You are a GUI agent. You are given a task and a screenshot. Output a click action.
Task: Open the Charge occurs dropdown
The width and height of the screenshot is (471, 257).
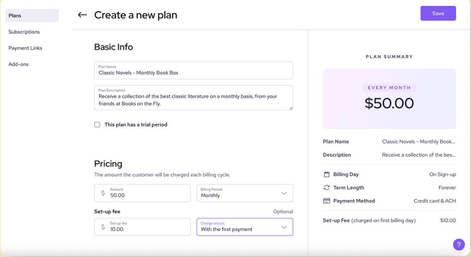point(245,227)
